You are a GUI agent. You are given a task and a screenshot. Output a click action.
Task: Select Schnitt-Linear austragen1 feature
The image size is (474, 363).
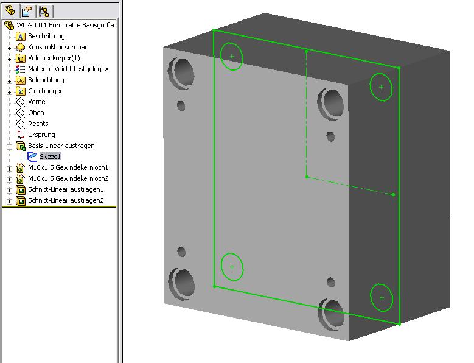click(x=66, y=189)
